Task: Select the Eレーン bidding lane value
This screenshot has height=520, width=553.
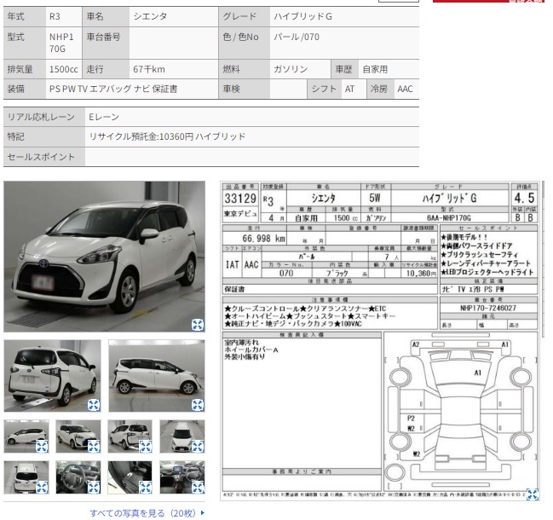Action: coord(252,117)
